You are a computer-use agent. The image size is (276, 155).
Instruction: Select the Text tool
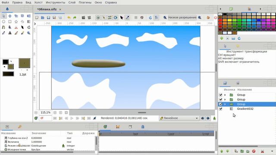[x=10, y=33]
